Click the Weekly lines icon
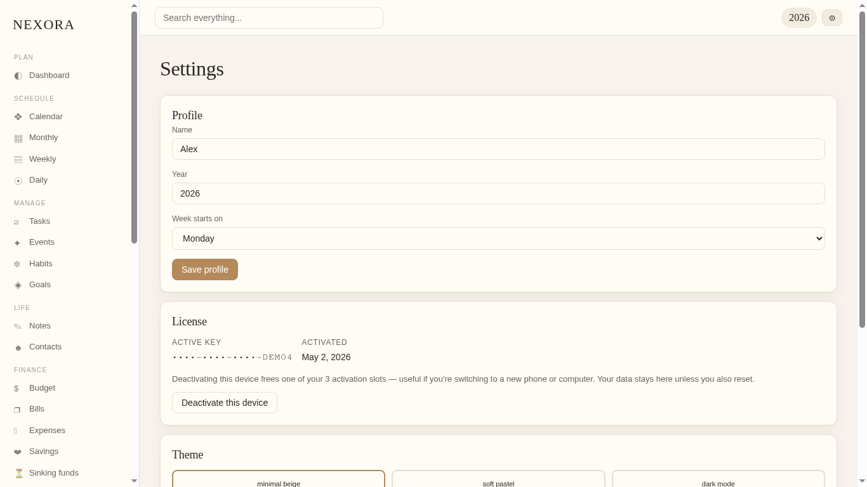The image size is (867, 487). (x=18, y=159)
